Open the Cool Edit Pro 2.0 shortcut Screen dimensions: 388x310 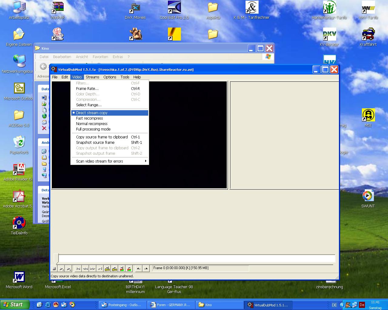(174, 11)
